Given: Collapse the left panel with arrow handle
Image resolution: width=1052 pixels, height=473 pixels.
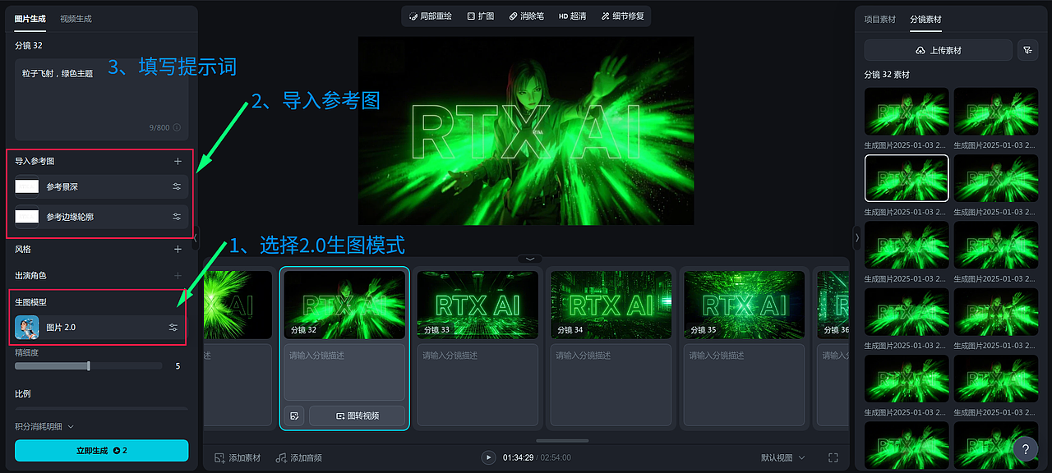Looking at the screenshot, I should click(x=196, y=239).
